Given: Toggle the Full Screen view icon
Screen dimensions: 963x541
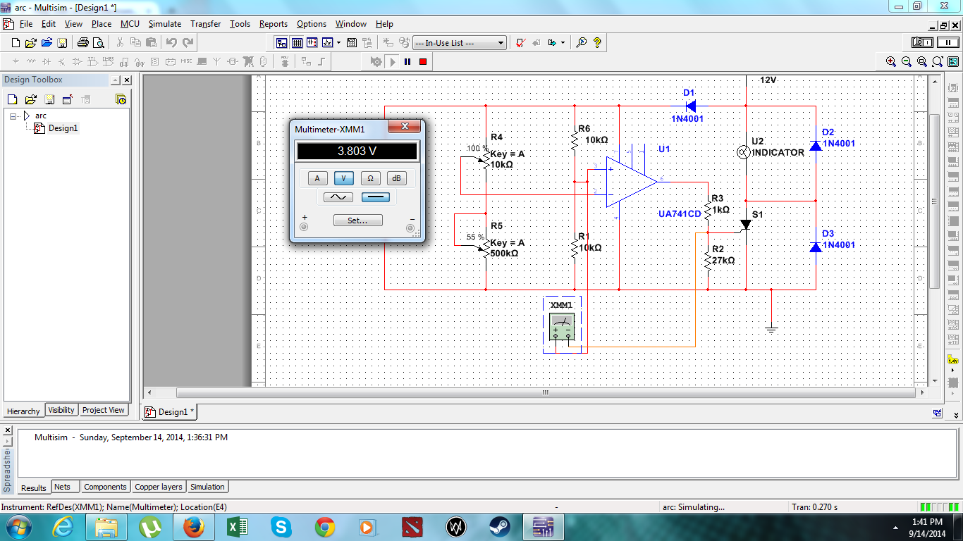Looking at the screenshot, I should coord(952,62).
